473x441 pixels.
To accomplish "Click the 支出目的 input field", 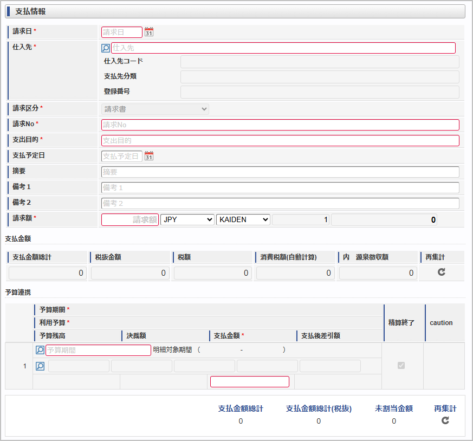I will coord(280,140).
